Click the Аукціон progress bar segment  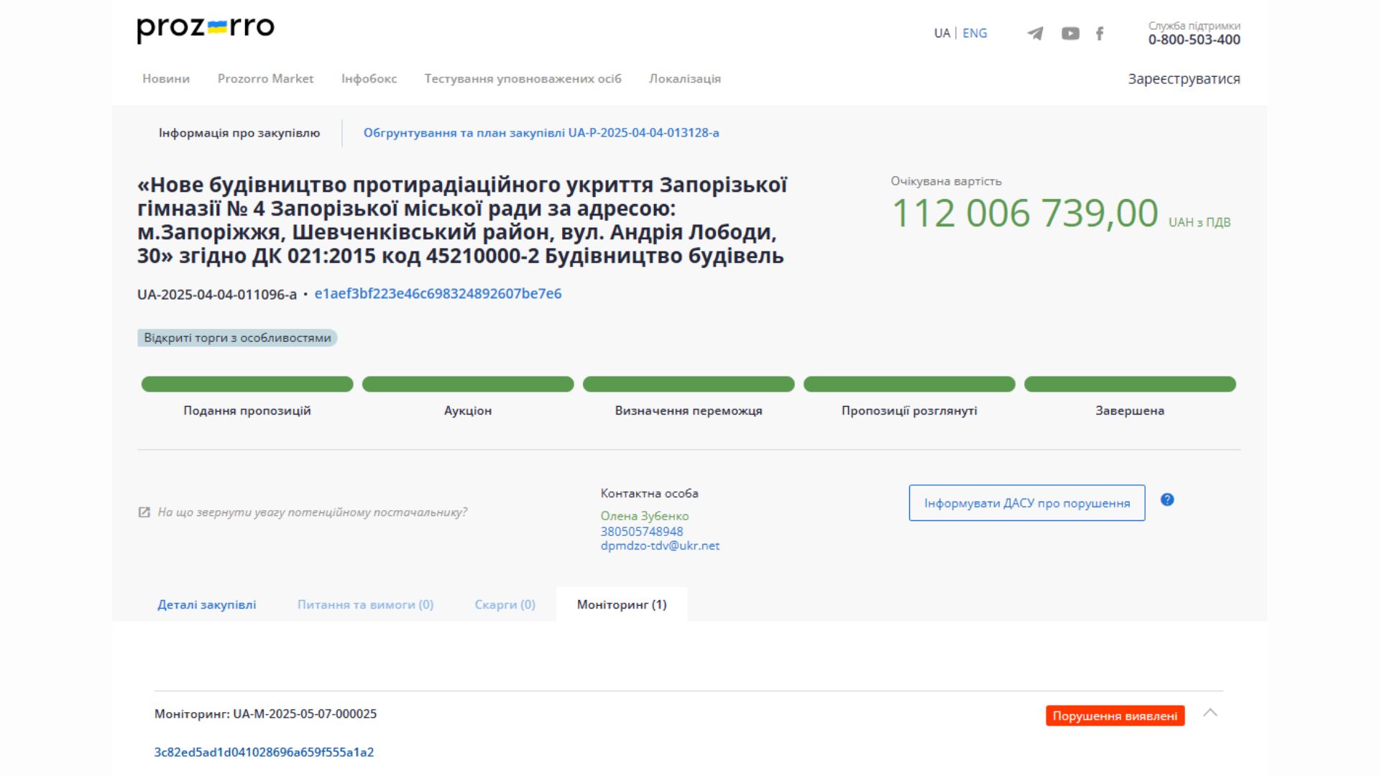pyautogui.click(x=467, y=384)
